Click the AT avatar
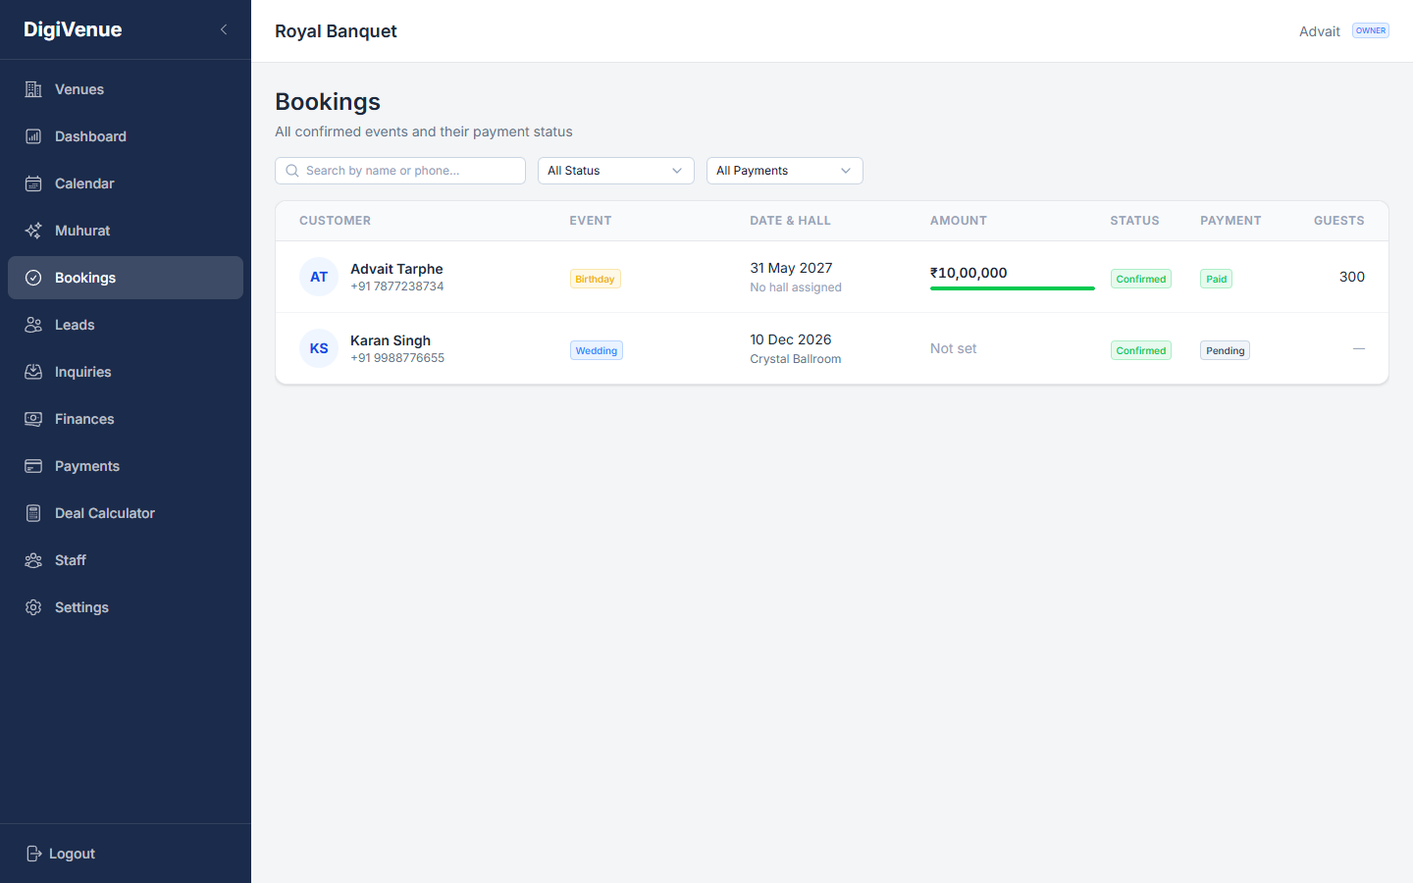Screen dimensions: 1413x883 (319, 277)
